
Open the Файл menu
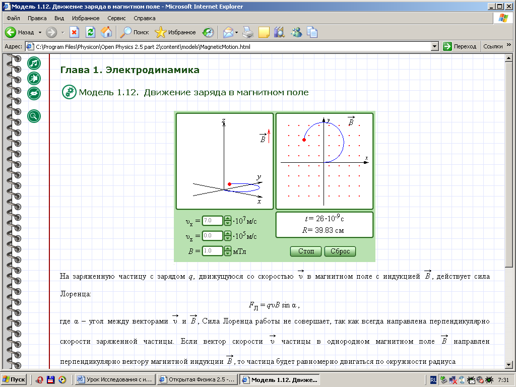pyautogui.click(x=13, y=18)
